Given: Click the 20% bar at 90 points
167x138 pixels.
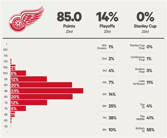Looking at the screenshot, I should pos(41,85).
